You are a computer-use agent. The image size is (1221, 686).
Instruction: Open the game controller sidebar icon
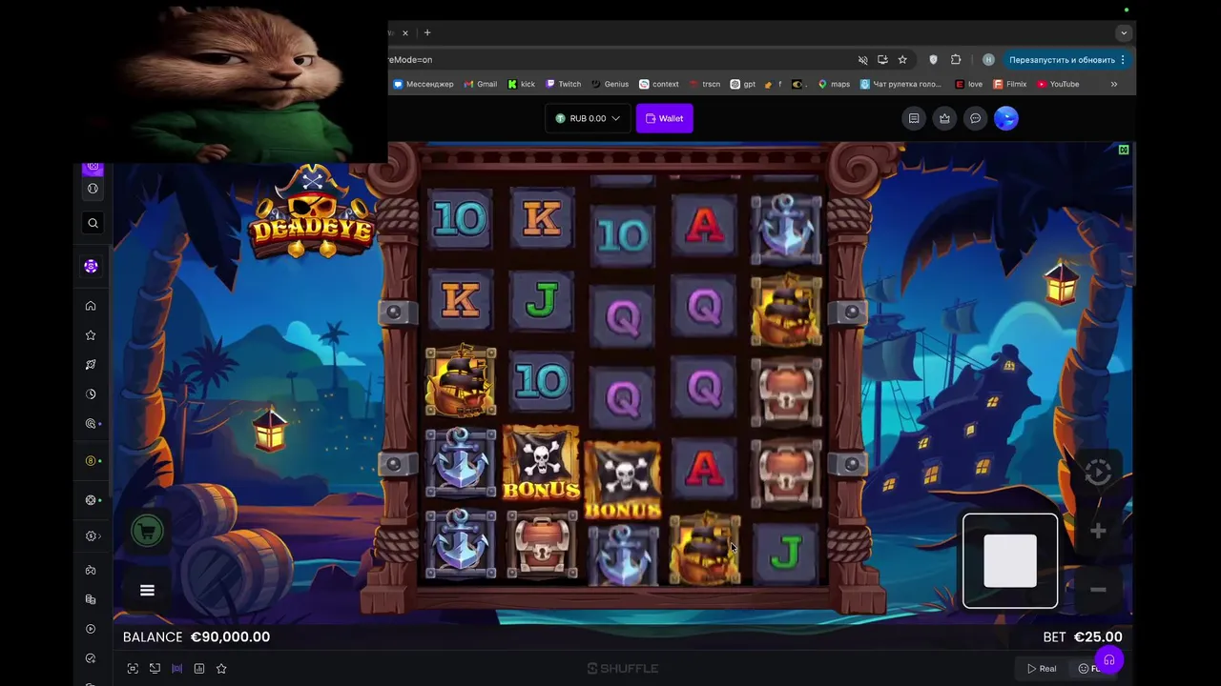click(x=91, y=571)
